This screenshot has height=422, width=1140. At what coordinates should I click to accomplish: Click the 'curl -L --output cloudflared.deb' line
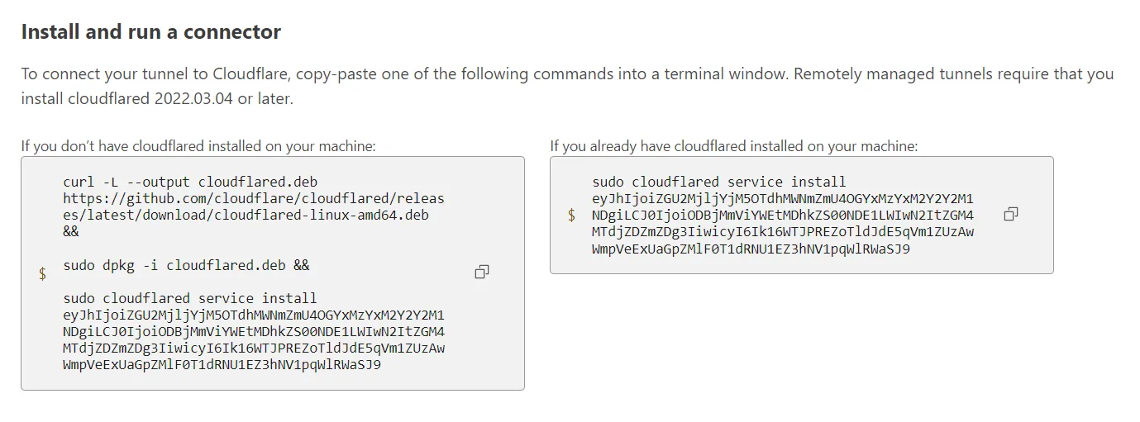190,182
